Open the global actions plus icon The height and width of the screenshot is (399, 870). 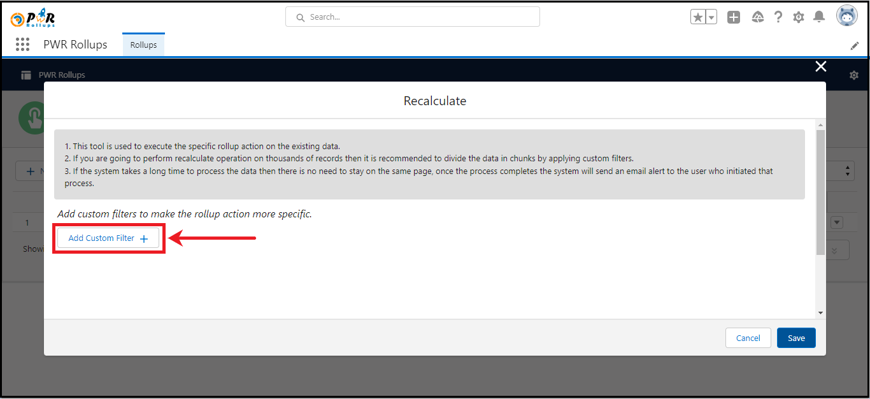click(733, 17)
